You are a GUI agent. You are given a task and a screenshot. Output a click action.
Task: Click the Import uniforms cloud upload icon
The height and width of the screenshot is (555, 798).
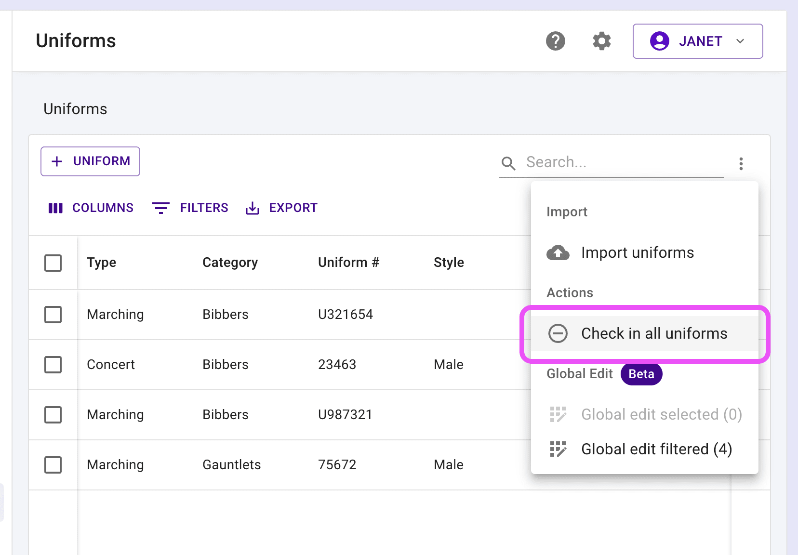558,252
